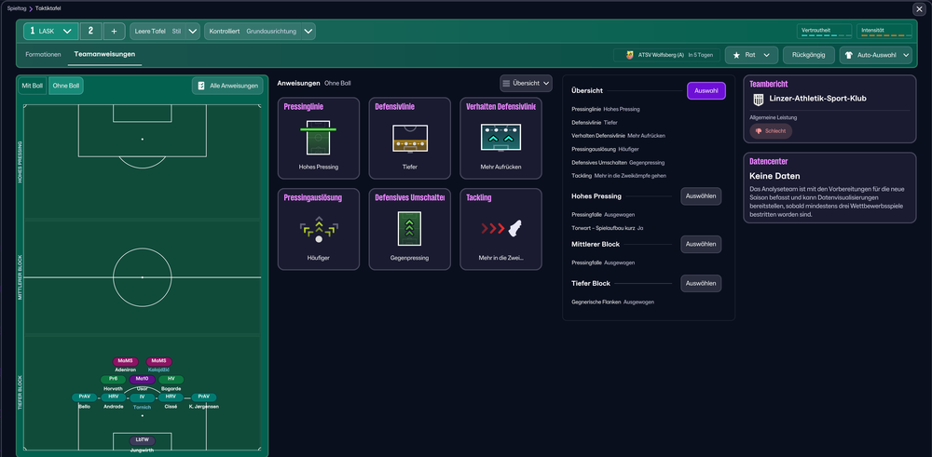
Task: Click the Pressinglinie Hohes Pressing overview row
Action: [x=606, y=109]
